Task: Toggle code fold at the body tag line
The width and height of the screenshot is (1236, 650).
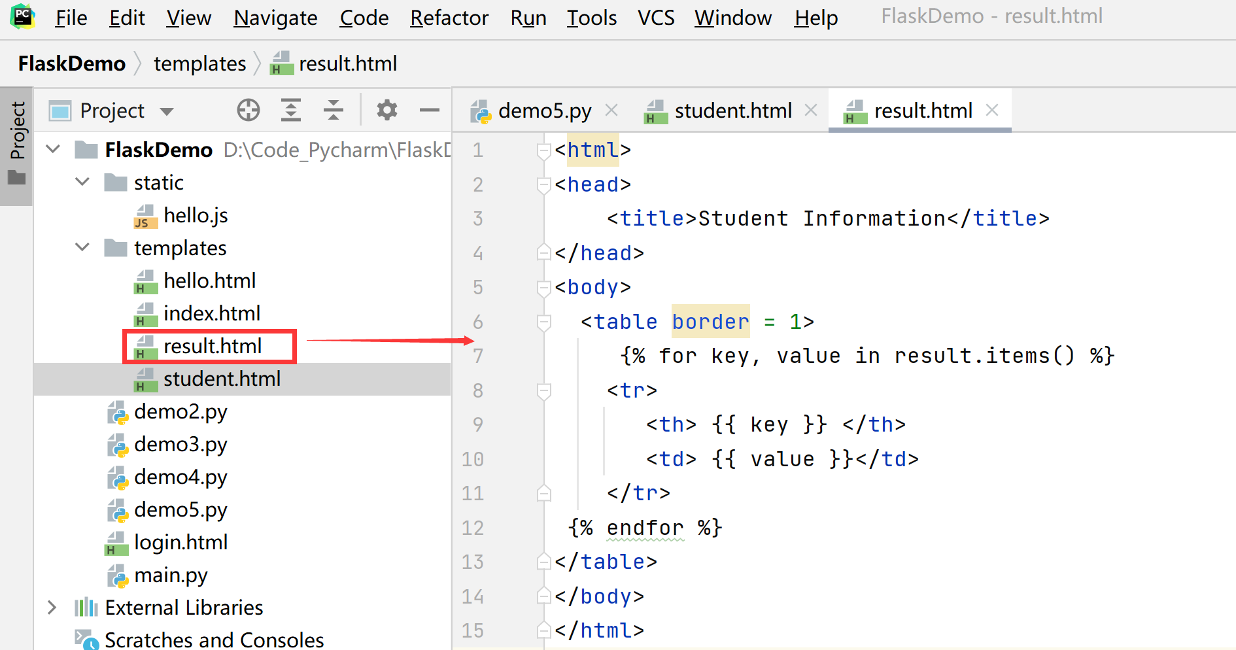Action: [x=543, y=288]
